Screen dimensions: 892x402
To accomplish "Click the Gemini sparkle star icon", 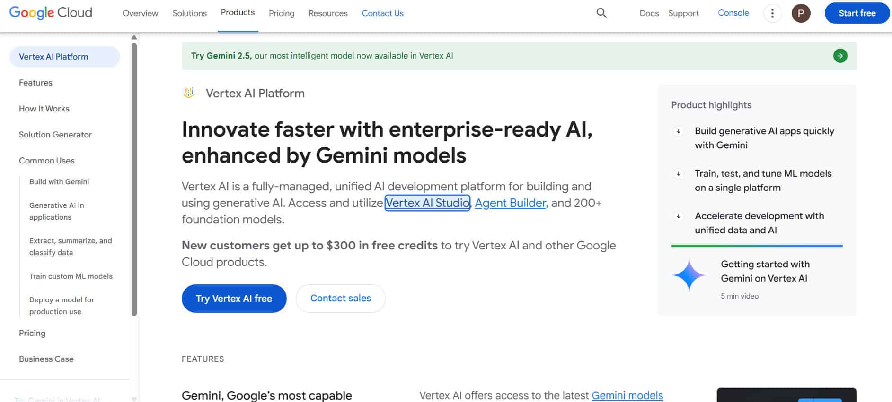I will 689,275.
